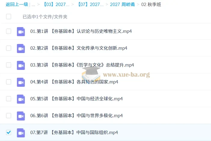This screenshot has height=141, width=211.
Task: Open the collapsed '...' breadcrumb
Action: point(33,5)
